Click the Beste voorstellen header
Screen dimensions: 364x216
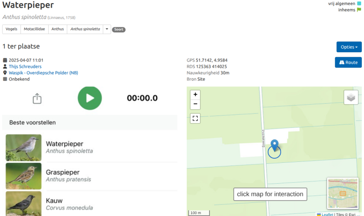[90, 122]
